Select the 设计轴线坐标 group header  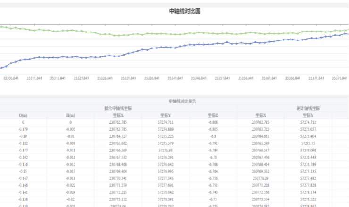(308, 108)
